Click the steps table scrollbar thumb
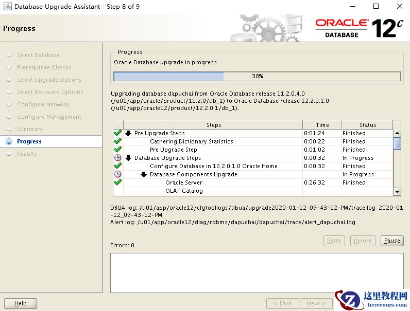The width and height of the screenshot is (410, 311). pos(397,143)
